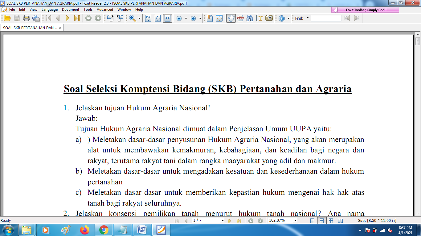Click the Next View icon in the top toolbar
This screenshot has width=421, height=236.
coord(98,18)
